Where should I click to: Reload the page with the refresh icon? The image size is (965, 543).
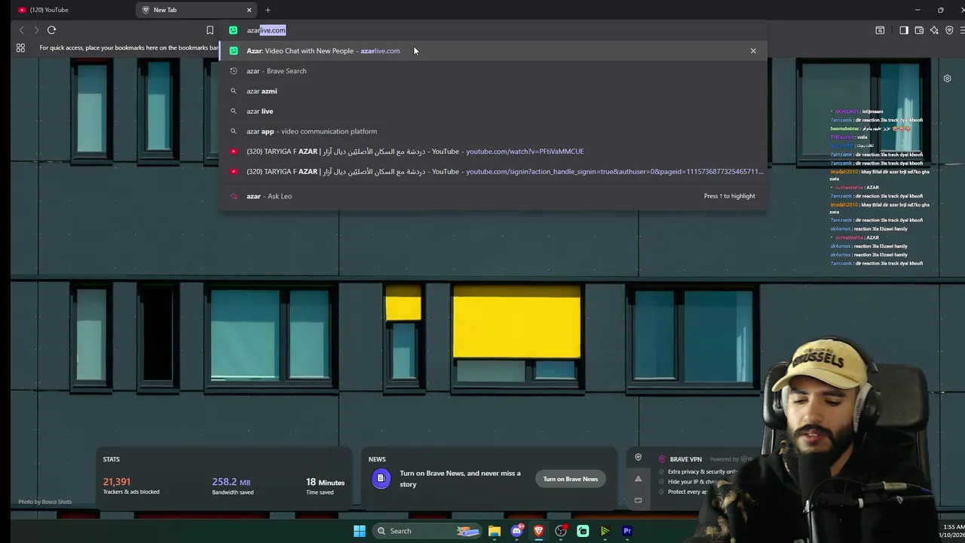(x=51, y=30)
